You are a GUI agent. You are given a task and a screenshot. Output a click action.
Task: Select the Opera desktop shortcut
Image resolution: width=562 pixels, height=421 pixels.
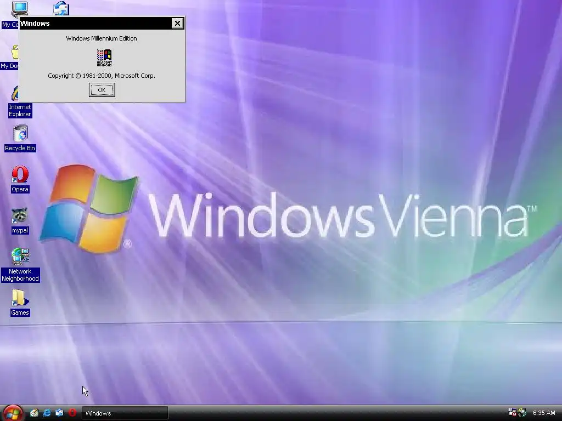tap(20, 174)
